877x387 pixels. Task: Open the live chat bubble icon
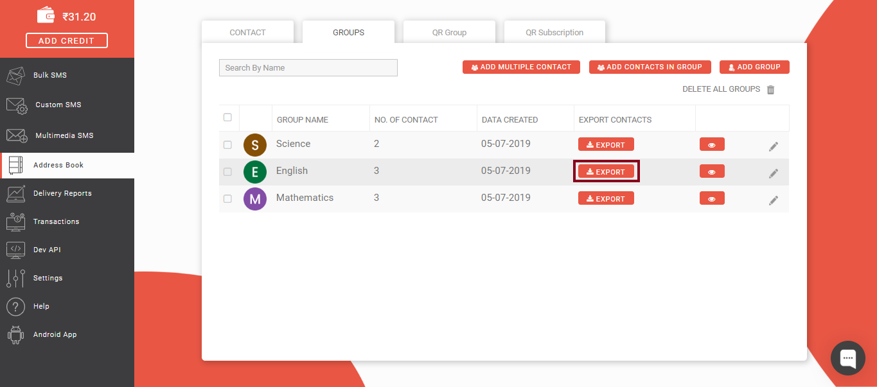click(x=847, y=357)
